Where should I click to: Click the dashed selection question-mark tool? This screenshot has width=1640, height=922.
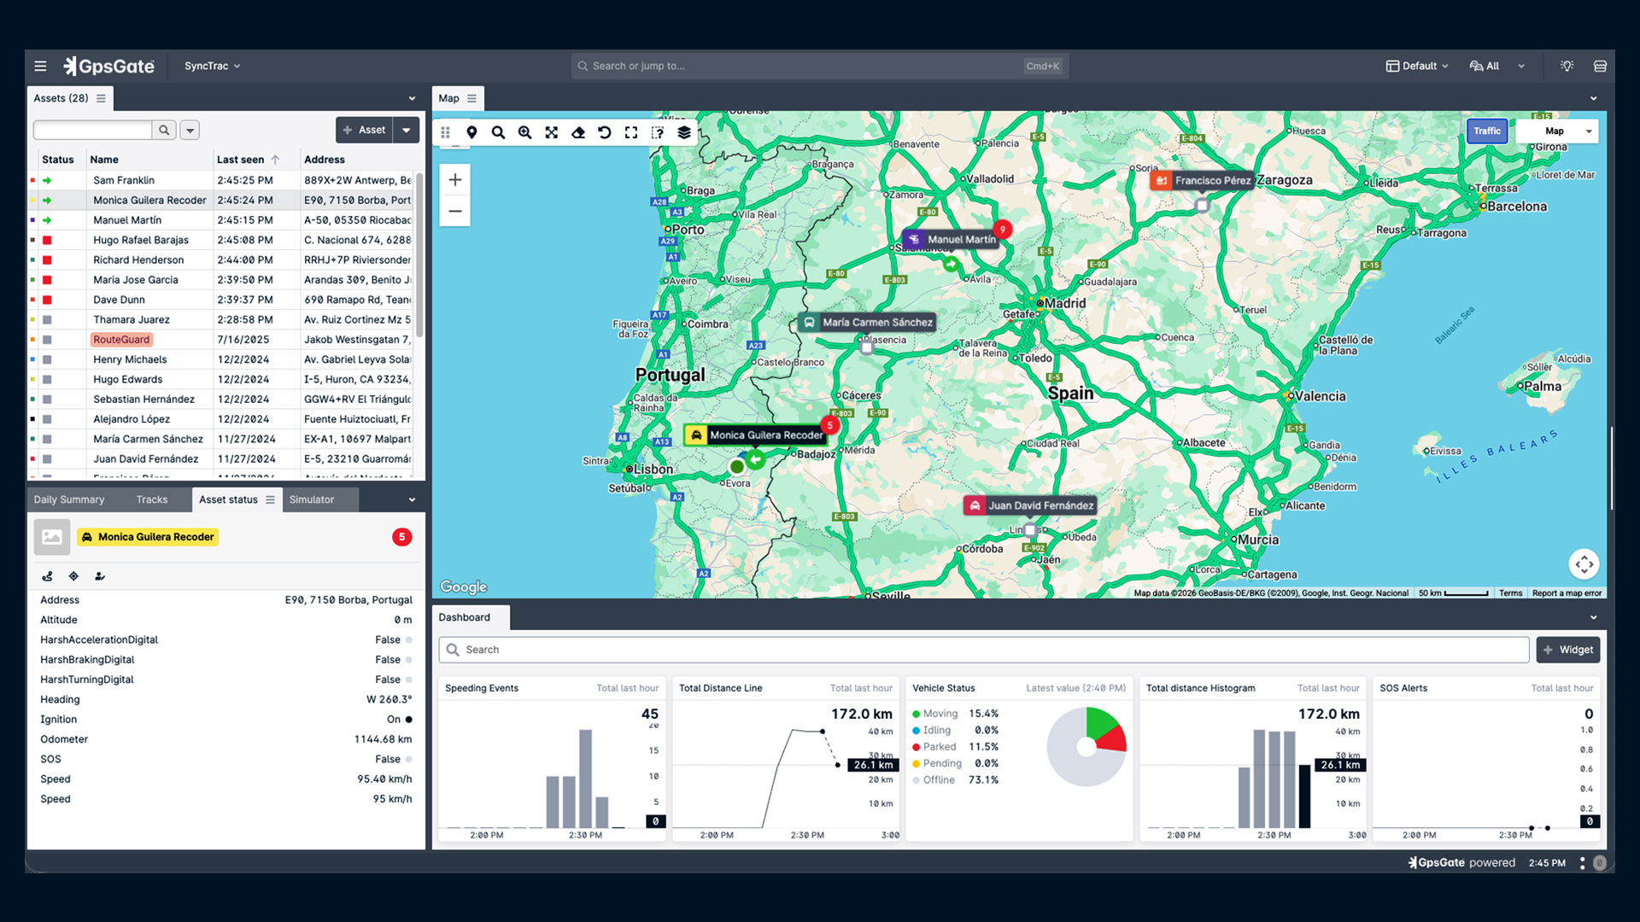pyautogui.click(x=658, y=132)
